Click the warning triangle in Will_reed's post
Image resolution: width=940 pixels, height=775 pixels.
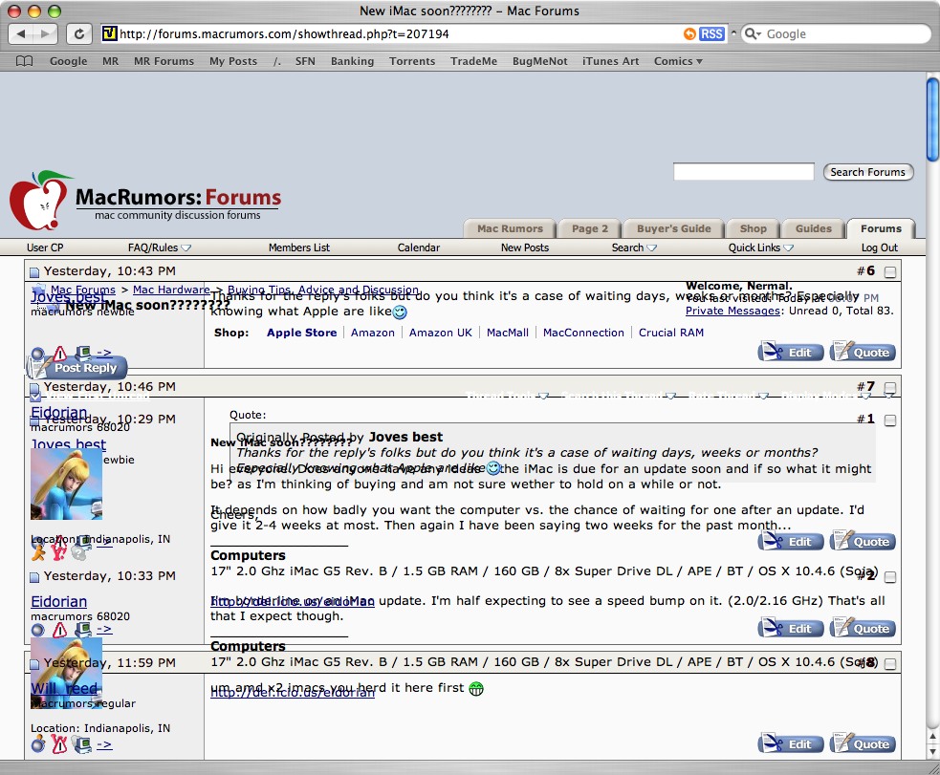(59, 743)
